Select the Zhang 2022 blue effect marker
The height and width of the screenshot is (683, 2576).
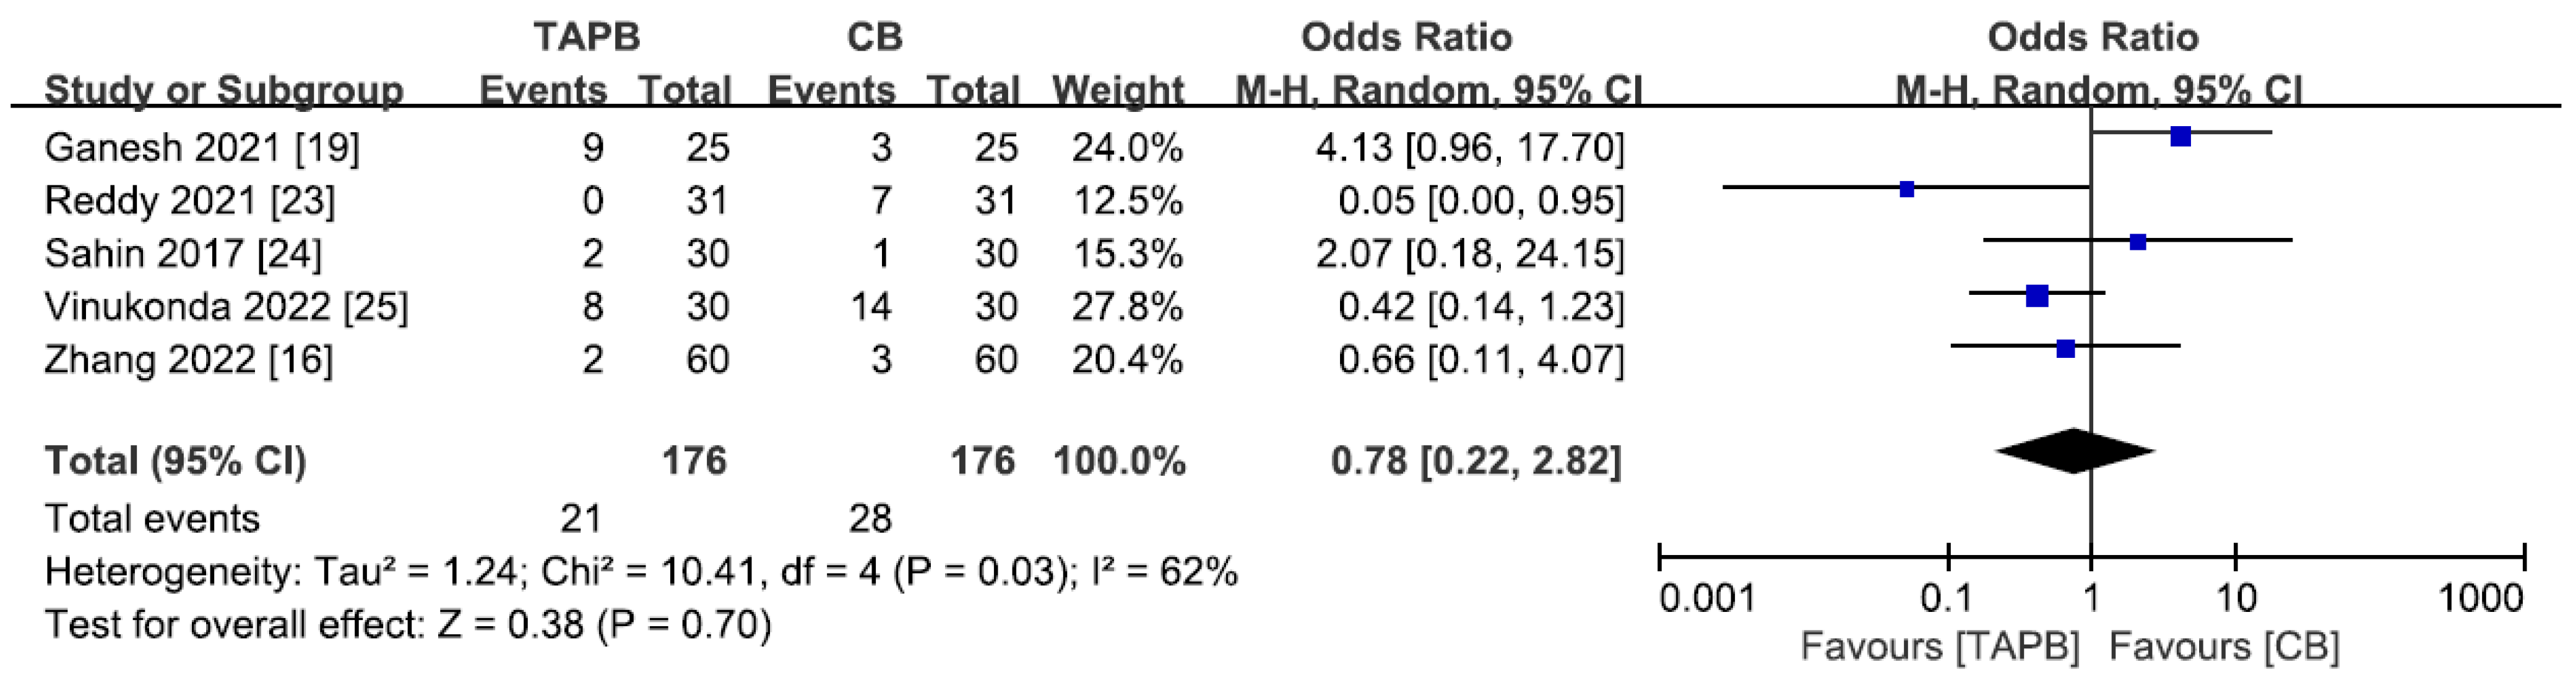[2066, 349]
